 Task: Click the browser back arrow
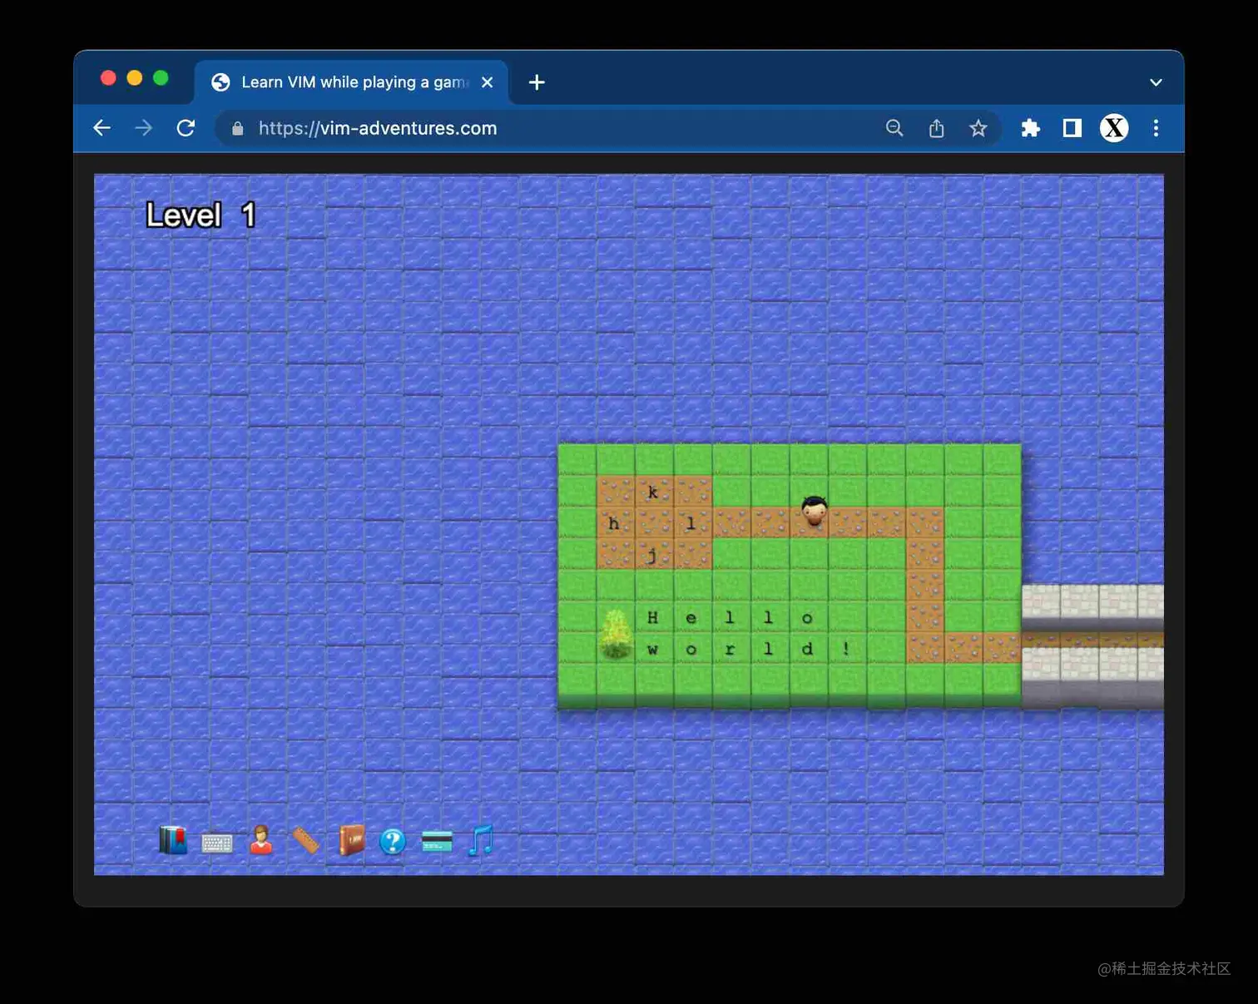click(102, 128)
